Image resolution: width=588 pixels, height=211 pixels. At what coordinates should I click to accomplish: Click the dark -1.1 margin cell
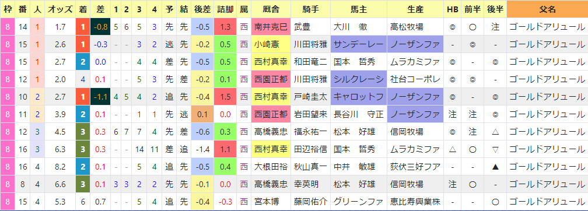100,97
